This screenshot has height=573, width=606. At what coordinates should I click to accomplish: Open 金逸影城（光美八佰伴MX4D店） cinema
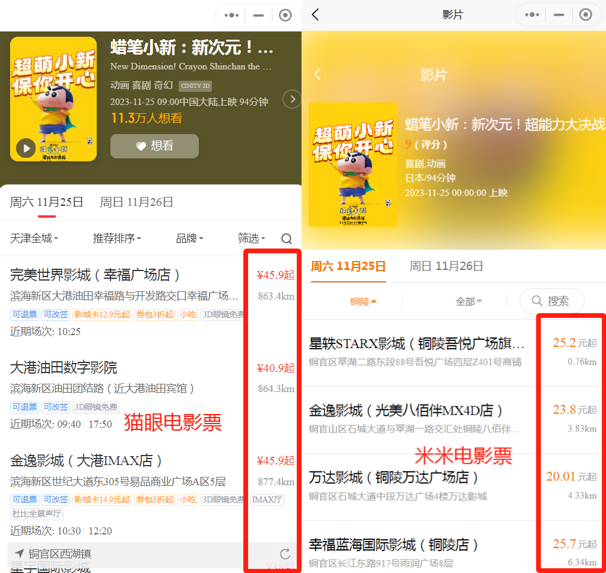tap(406, 410)
